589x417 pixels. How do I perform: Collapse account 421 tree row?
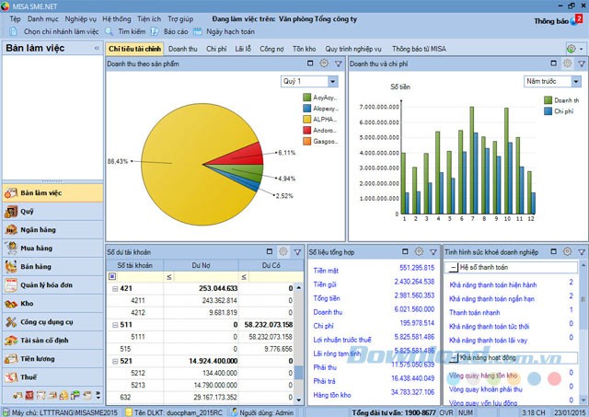coord(115,288)
